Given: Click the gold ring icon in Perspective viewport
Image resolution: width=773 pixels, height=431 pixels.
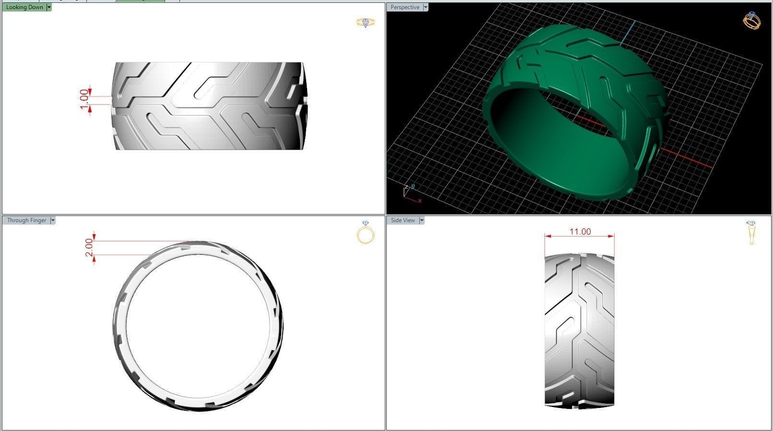Looking at the screenshot, I should [x=751, y=20].
